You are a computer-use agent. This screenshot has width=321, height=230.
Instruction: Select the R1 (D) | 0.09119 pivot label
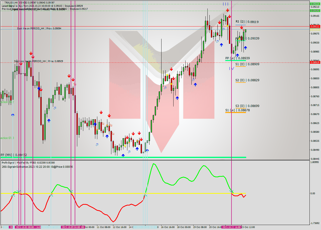247,22
